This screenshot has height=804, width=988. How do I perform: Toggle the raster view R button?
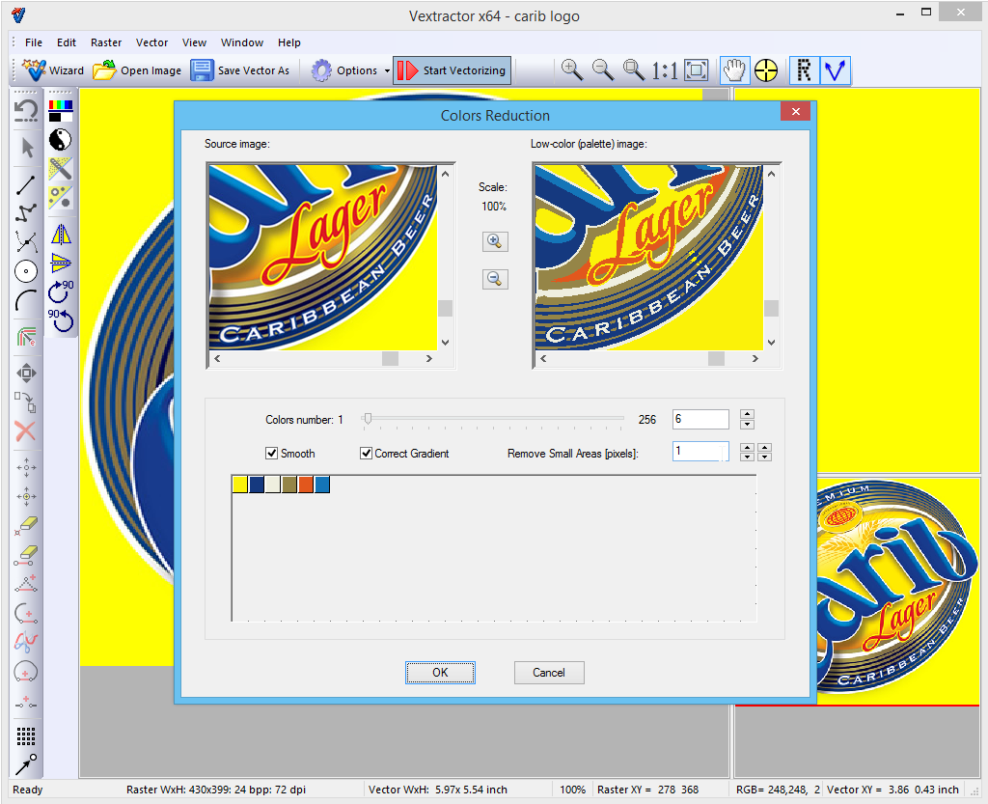click(x=804, y=69)
